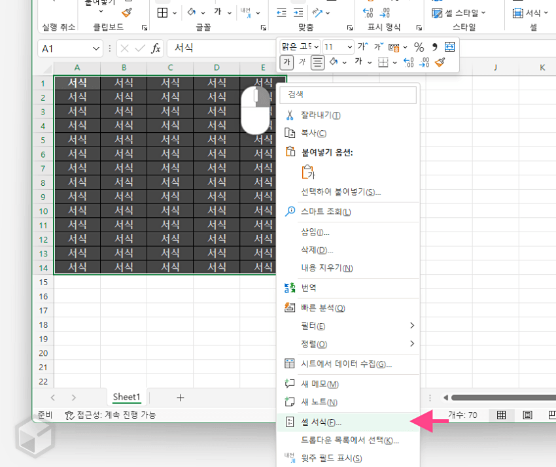Click the Font Color 가 in the mini toolbar

point(358,61)
